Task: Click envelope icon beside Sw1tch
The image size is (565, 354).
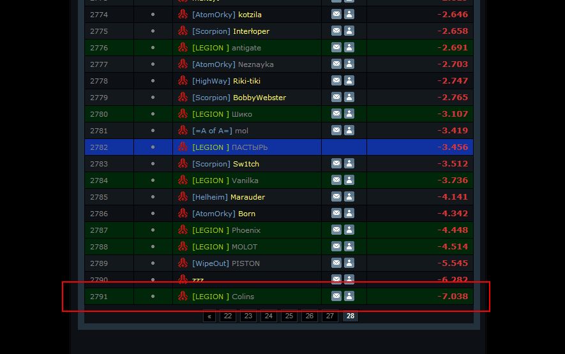Action: [336, 163]
